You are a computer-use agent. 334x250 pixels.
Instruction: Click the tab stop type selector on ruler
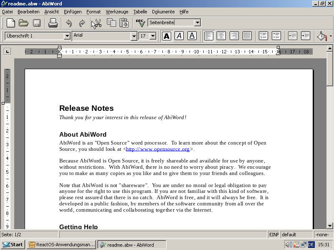point(7,51)
